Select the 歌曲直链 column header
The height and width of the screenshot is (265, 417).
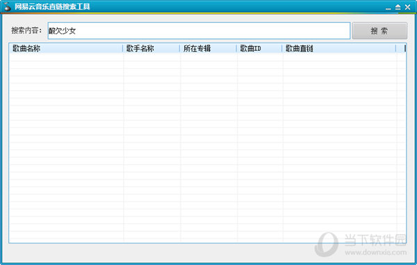pyautogui.click(x=339, y=49)
